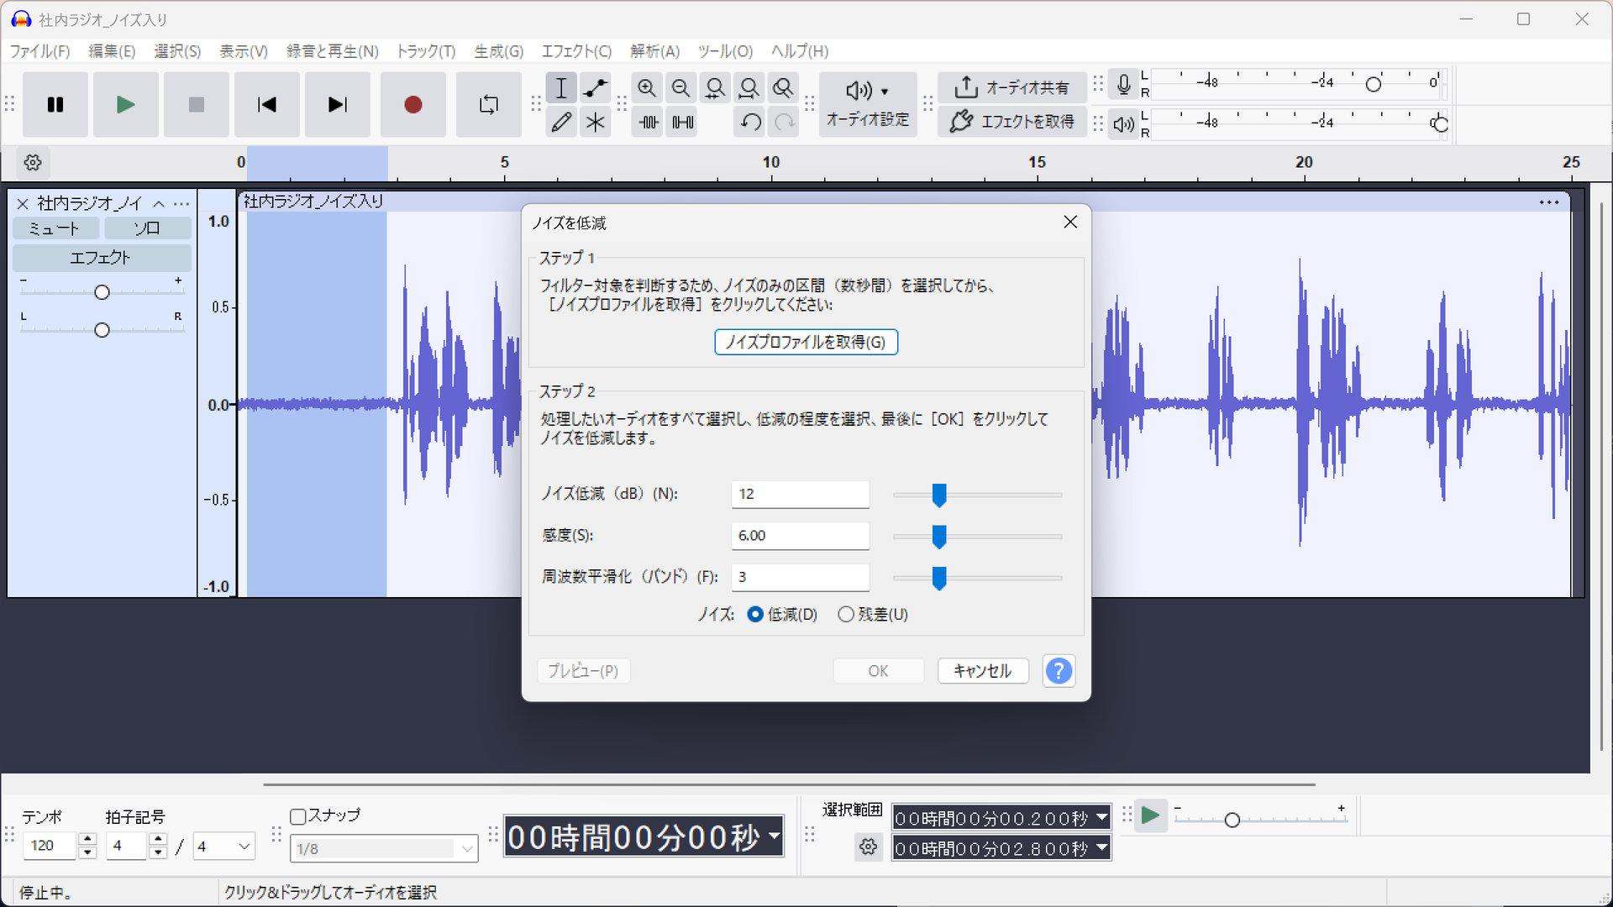Open the エフェクト(C) menu
1613x907 pixels.
click(576, 51)
